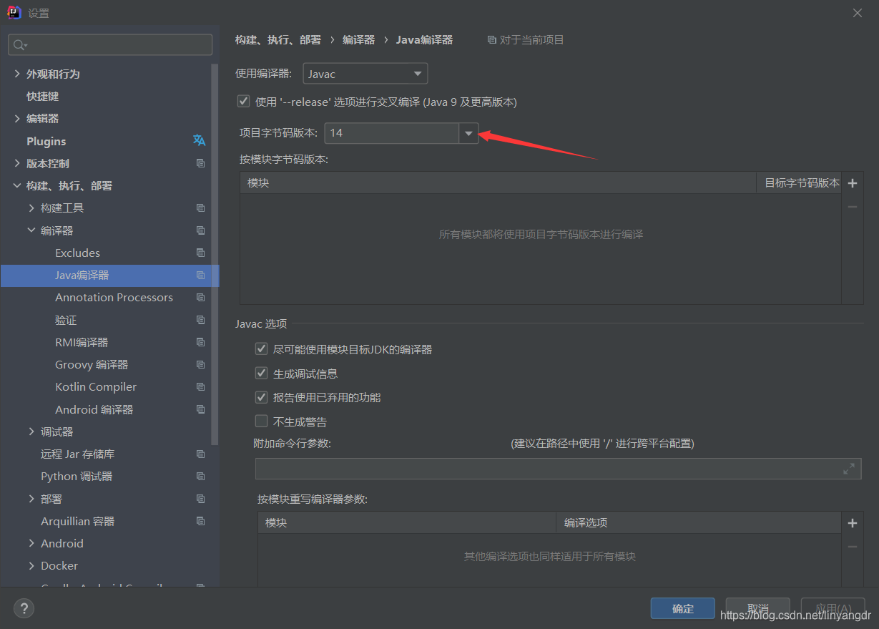The width and height of the screenshot is (879, 629).
Task: Expand the command line parameters field icon
Action: 849,469
